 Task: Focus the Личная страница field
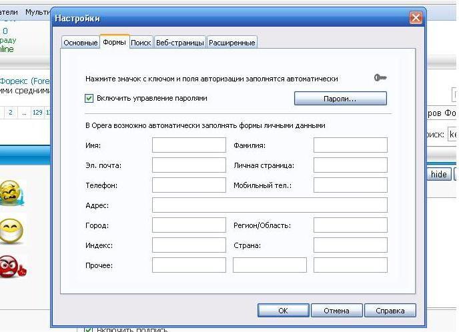(x=350, y=165)
